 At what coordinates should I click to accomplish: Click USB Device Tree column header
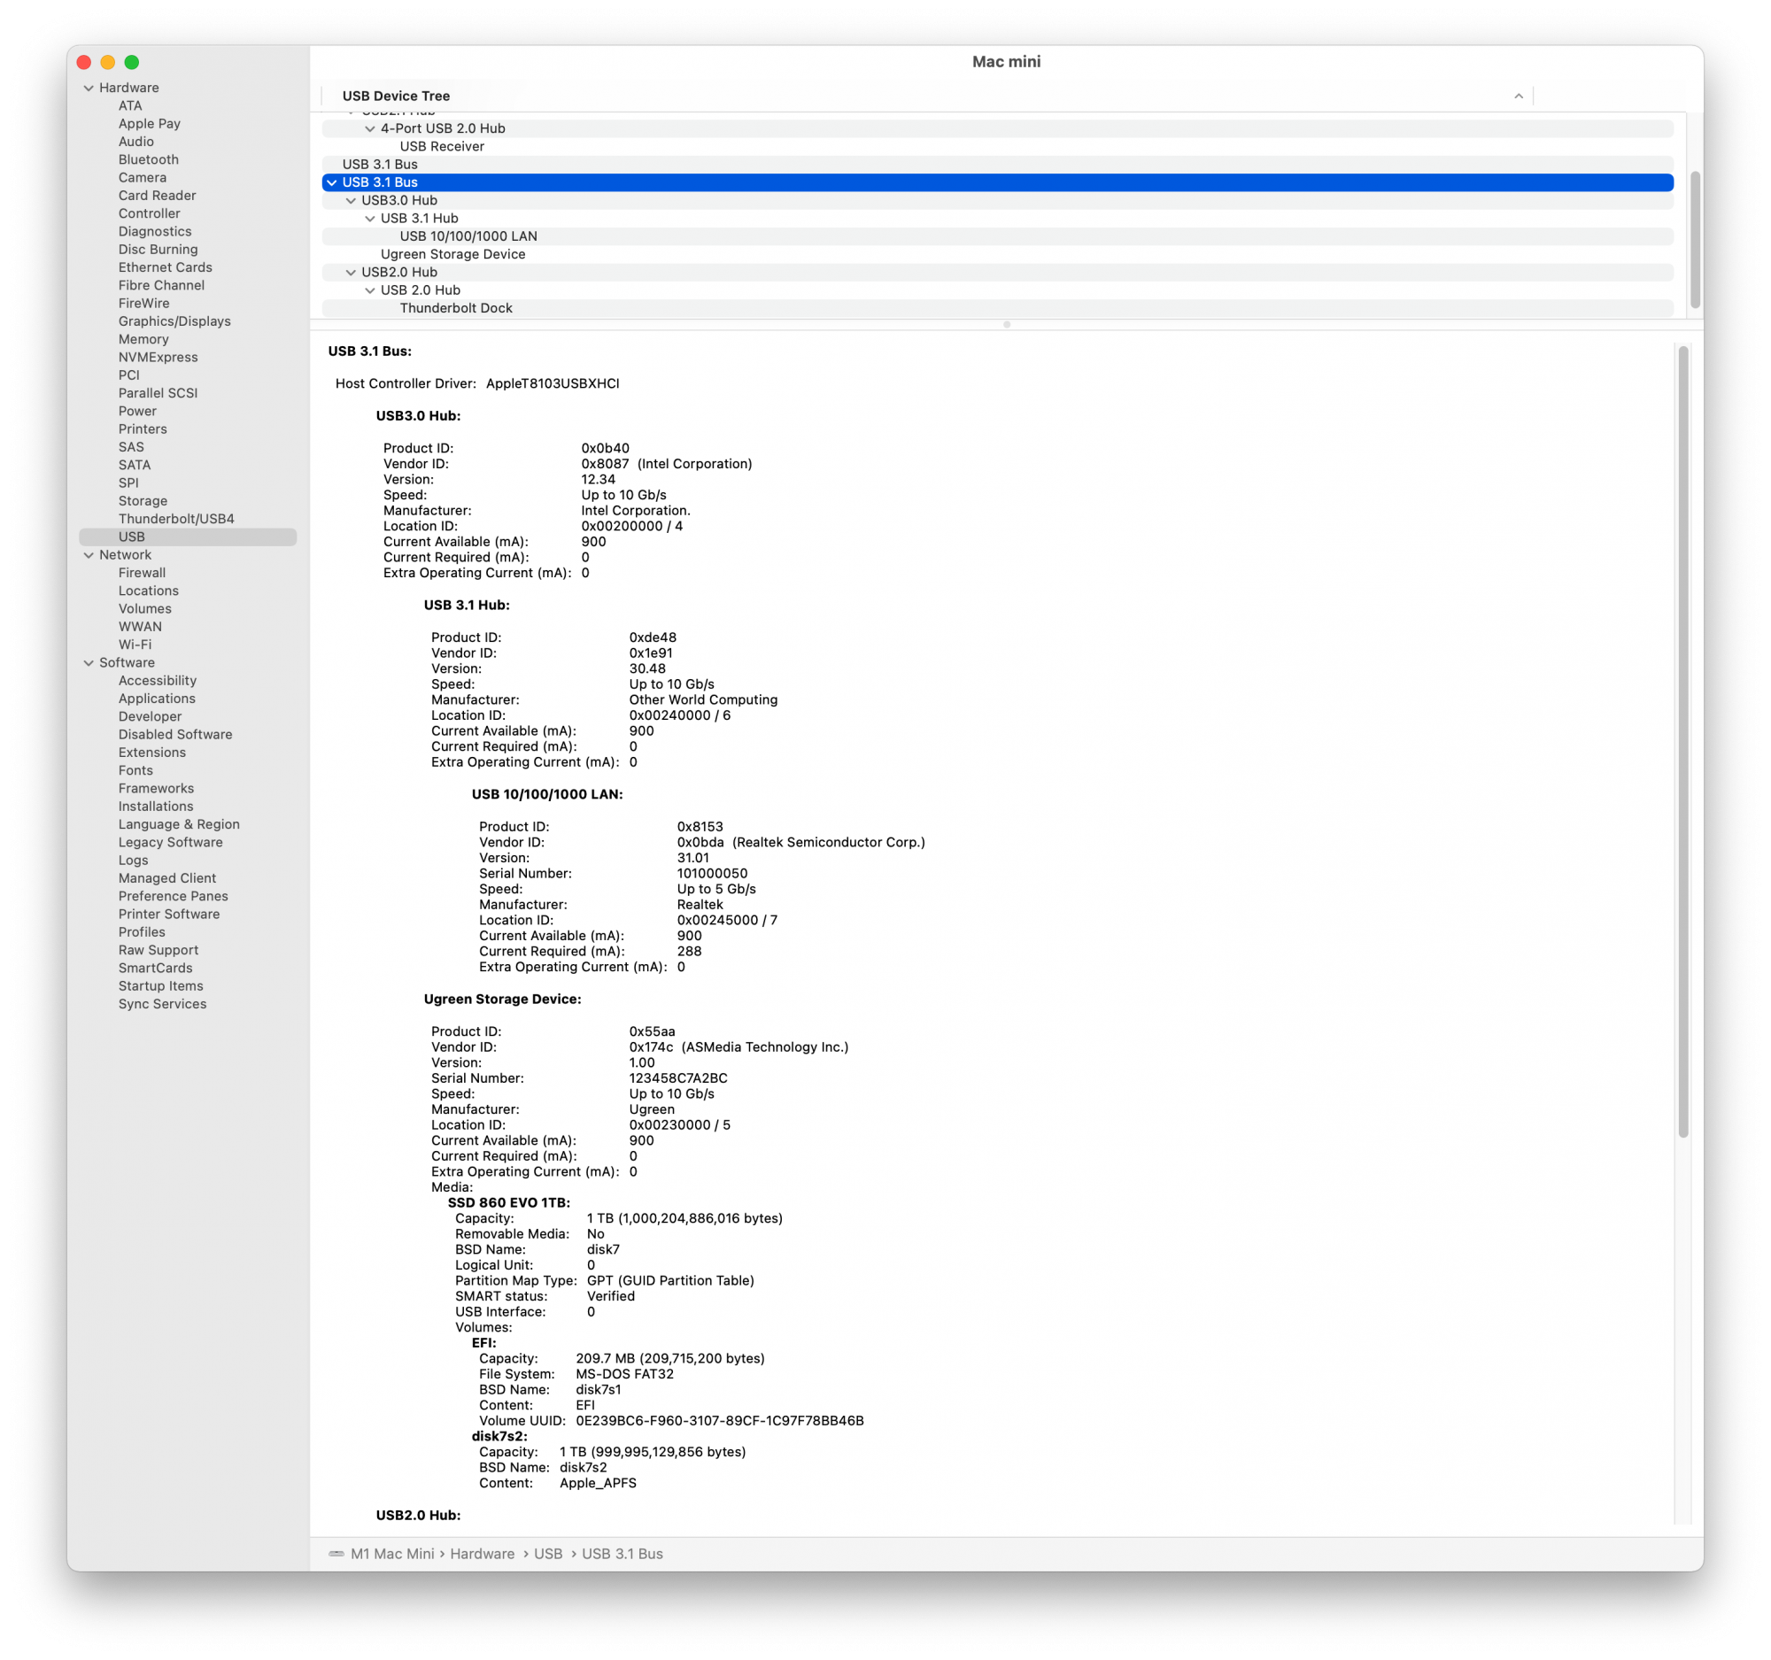click(396, 97)
